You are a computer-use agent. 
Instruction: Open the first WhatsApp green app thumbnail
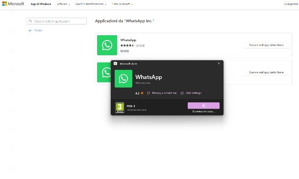coord(107,45)
